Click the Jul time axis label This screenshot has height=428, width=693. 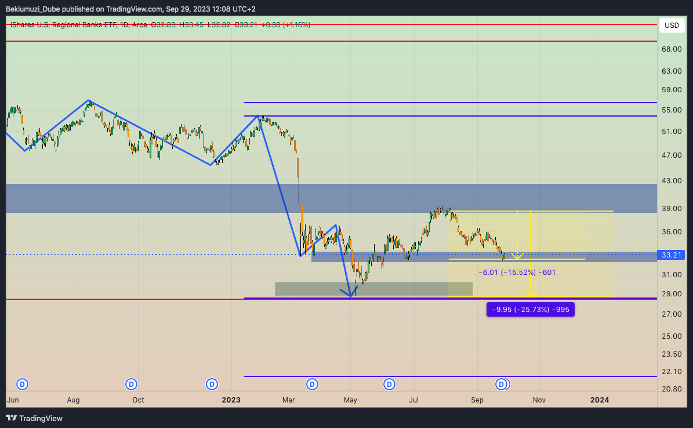click(413, 400)
